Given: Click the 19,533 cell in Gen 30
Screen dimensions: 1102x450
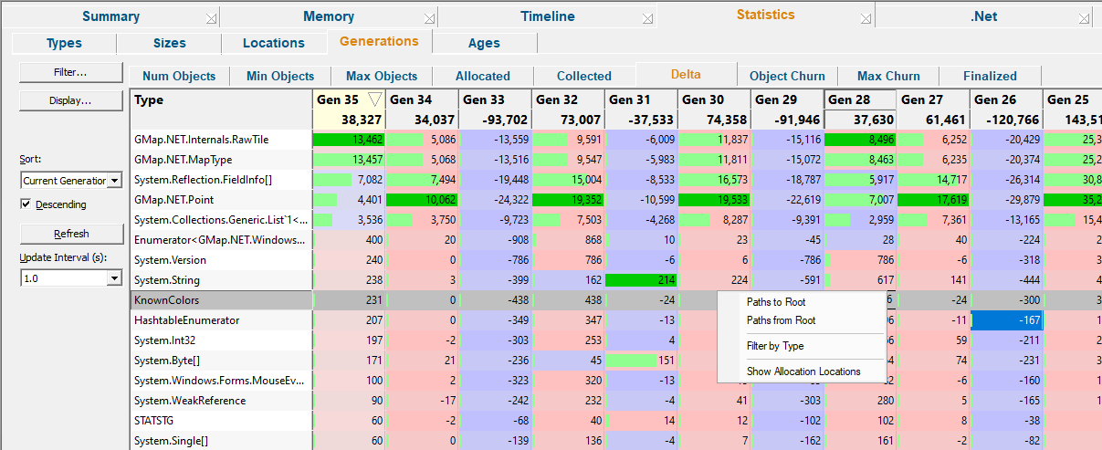Looking at the screenshot, I should [714, 200].
